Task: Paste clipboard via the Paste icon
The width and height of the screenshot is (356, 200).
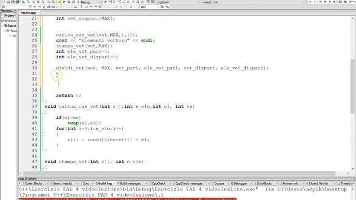Action: (x=43, y=2)
